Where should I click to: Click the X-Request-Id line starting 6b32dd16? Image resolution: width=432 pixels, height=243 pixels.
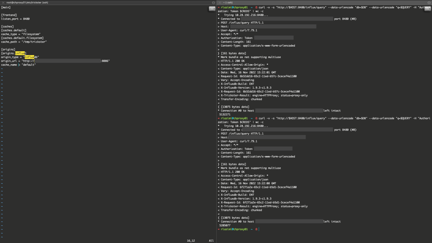pyautogui.click(x=259, y=91)
